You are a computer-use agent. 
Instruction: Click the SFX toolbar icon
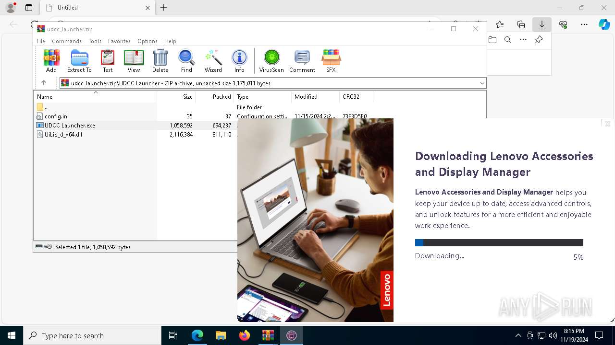click(331, 61)
